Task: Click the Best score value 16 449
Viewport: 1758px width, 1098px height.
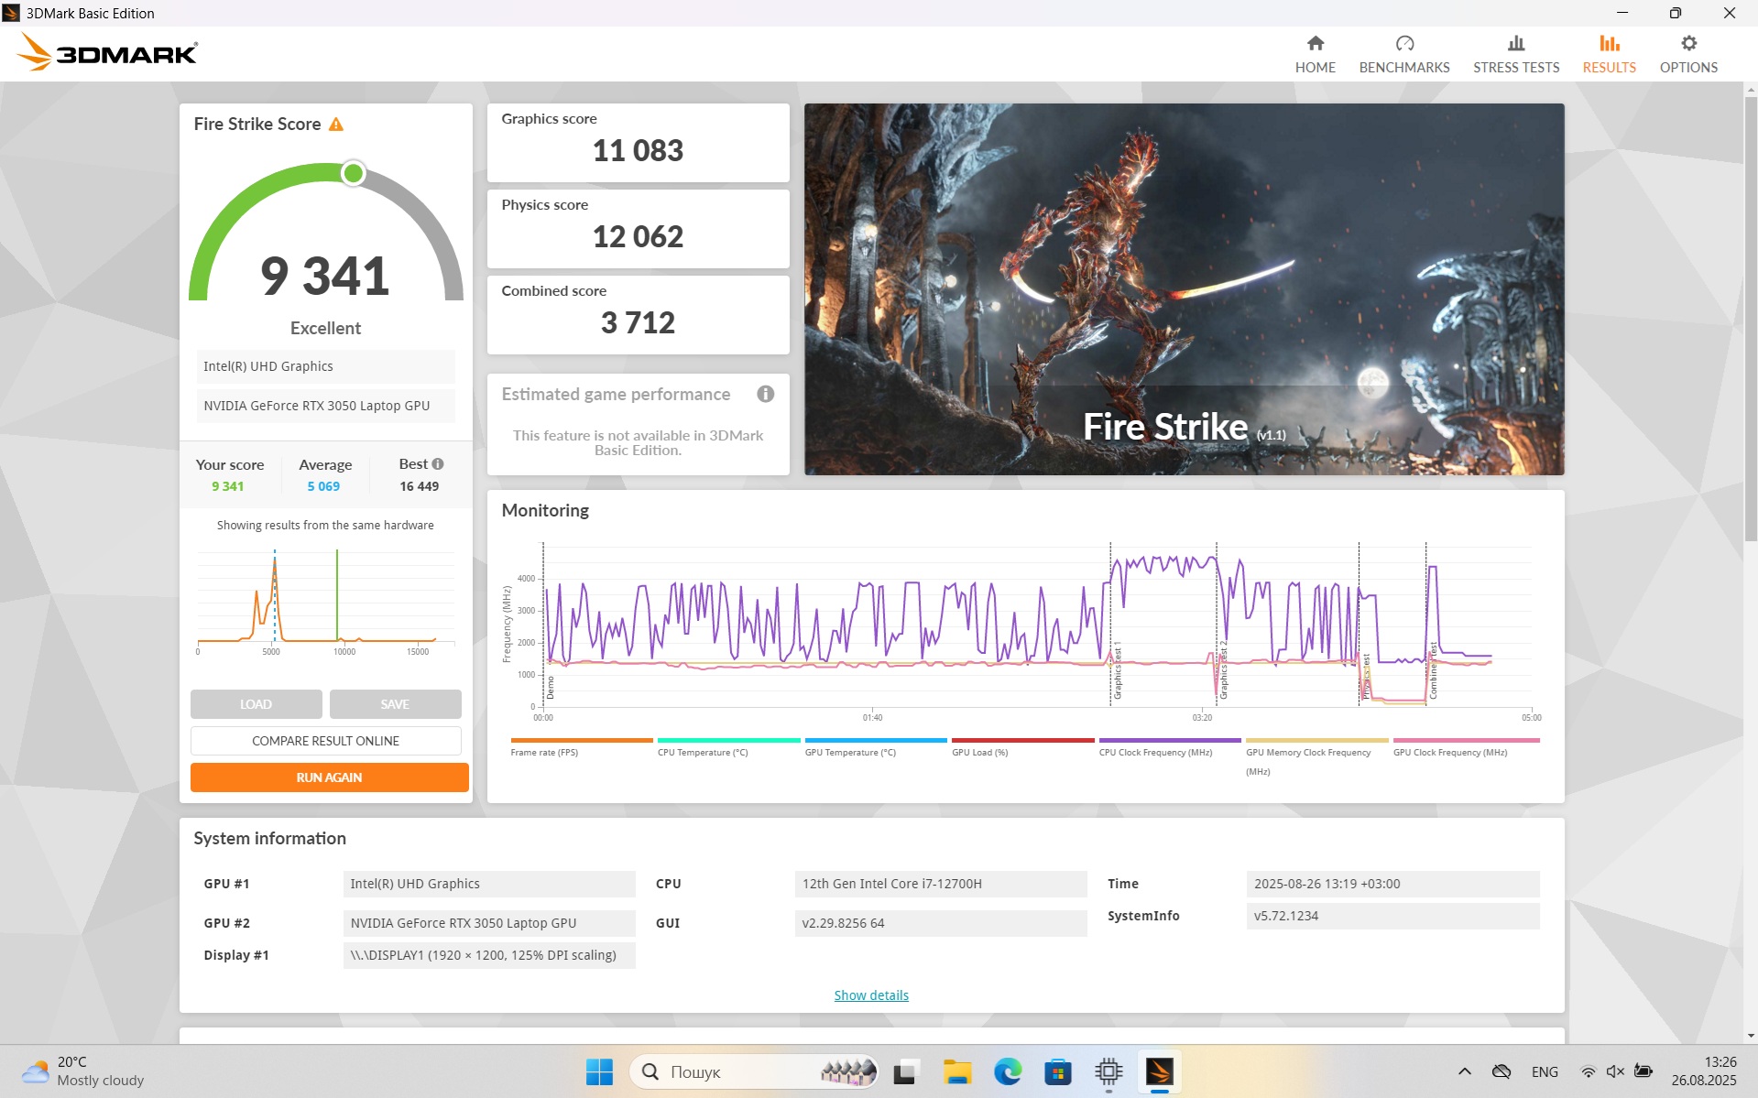Action: tap(419, 486)
